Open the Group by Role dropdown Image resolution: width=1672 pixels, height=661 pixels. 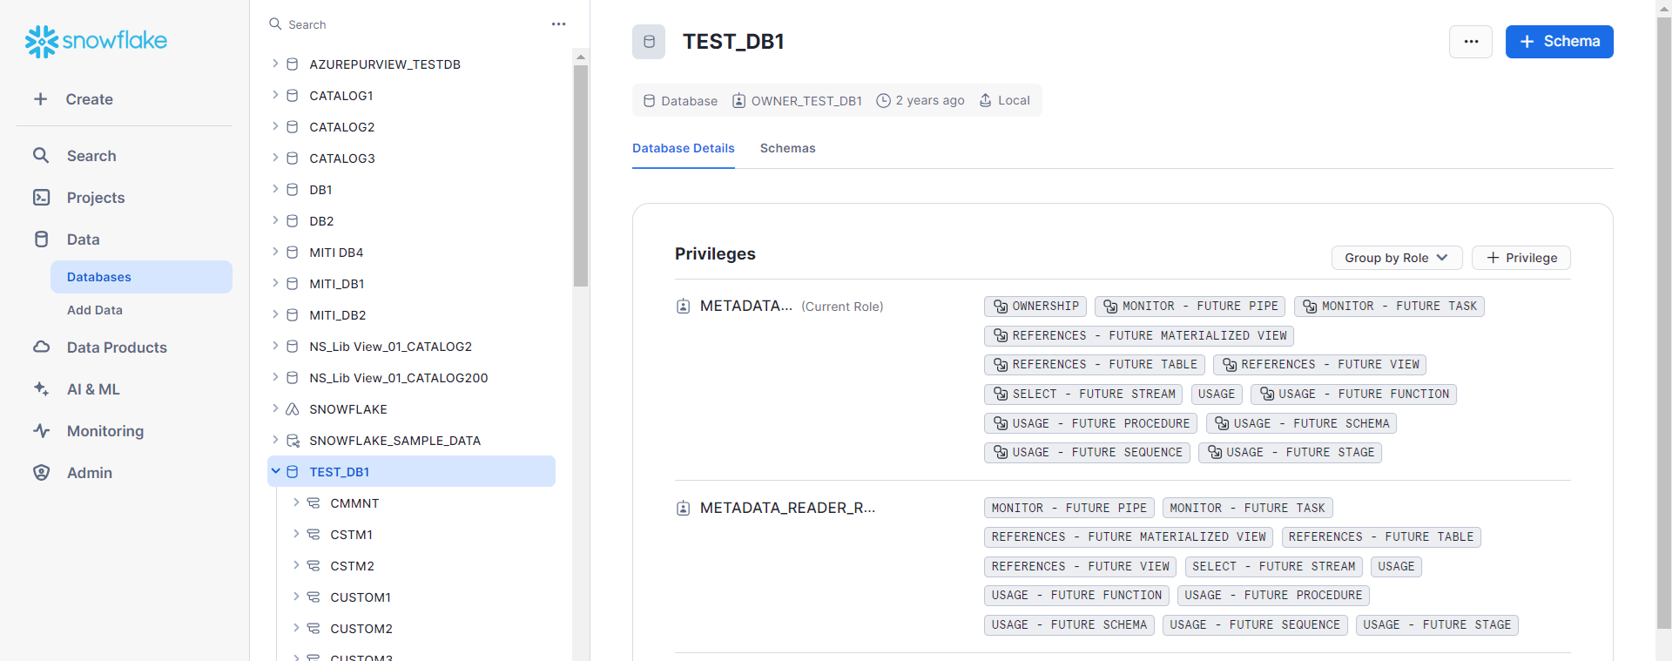coord(1396,258)
